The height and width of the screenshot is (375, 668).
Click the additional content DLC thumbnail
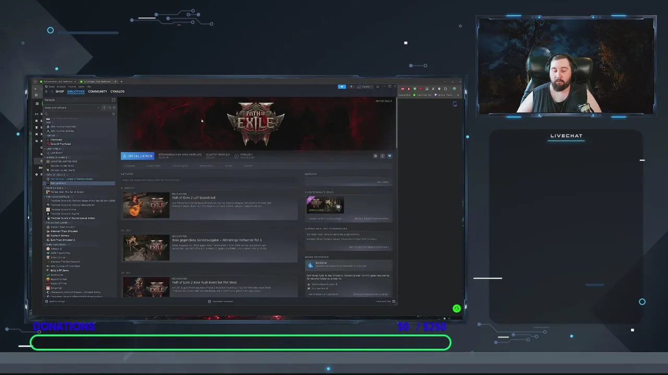[x=325, y=205]
